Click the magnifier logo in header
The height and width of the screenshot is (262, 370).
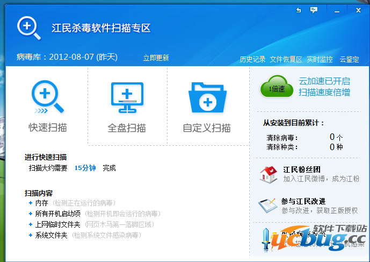pyautogui.click(x=29, y=28)
